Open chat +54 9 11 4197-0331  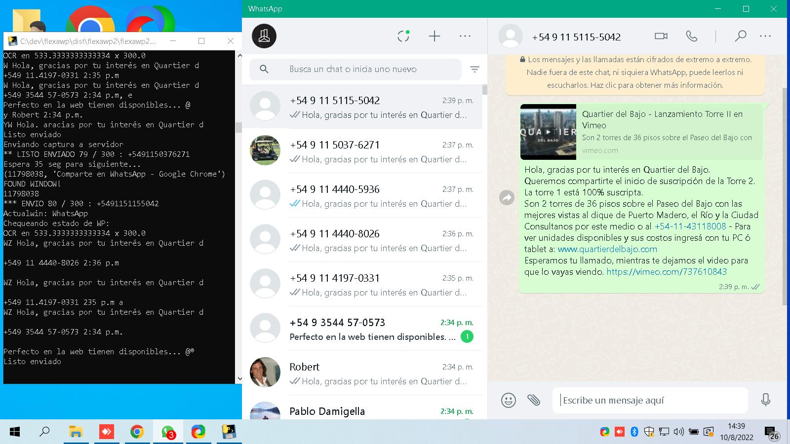coord(362,284)
